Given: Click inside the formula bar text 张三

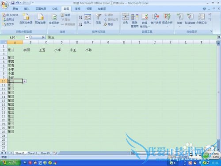Looking at the screenshot, I should (x=51, y=37).
